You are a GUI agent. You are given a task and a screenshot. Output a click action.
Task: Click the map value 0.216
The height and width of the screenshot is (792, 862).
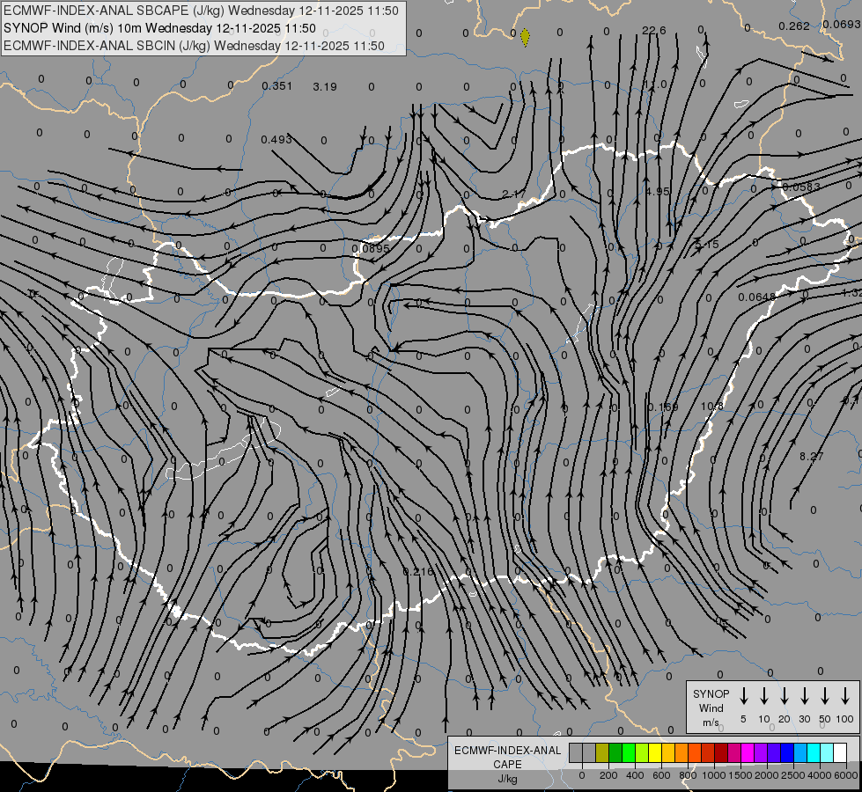(x=418, y=572)
